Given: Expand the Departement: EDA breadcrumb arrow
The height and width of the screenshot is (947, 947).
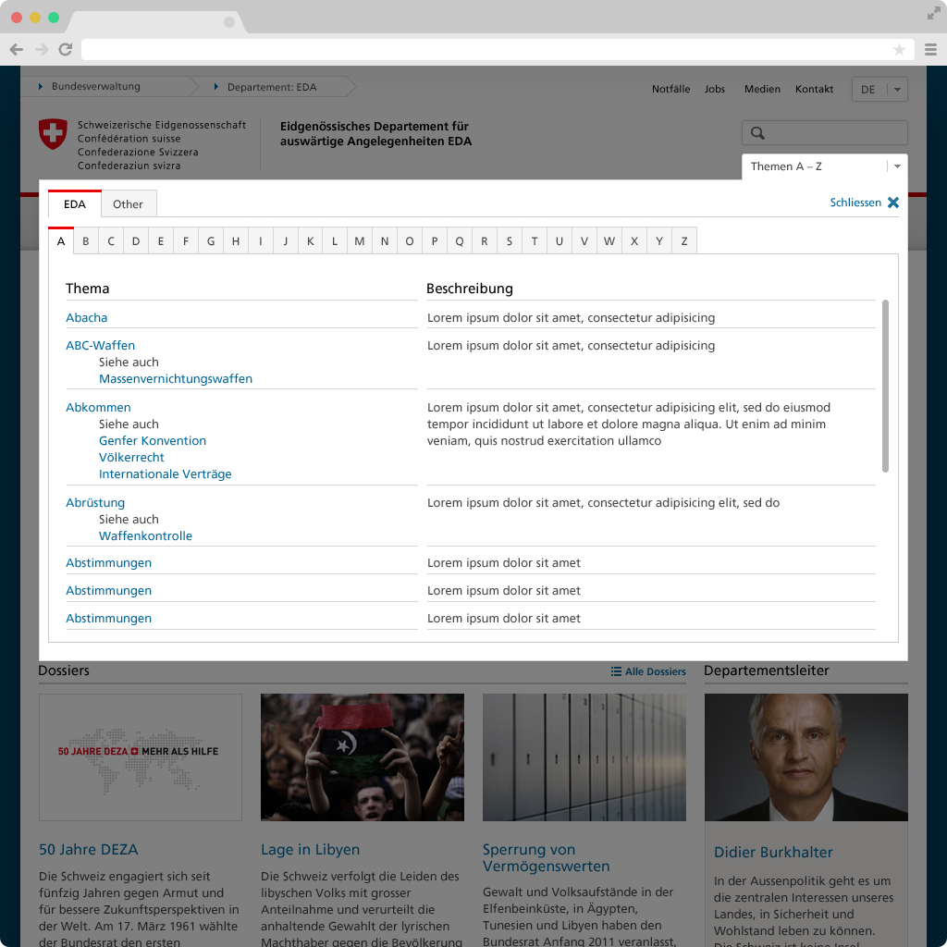Looking at the screenshot, I should point(216,87).
